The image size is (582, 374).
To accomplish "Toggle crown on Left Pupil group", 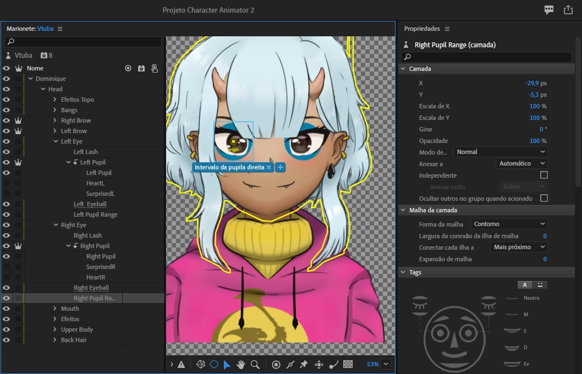I will point(18,162).
